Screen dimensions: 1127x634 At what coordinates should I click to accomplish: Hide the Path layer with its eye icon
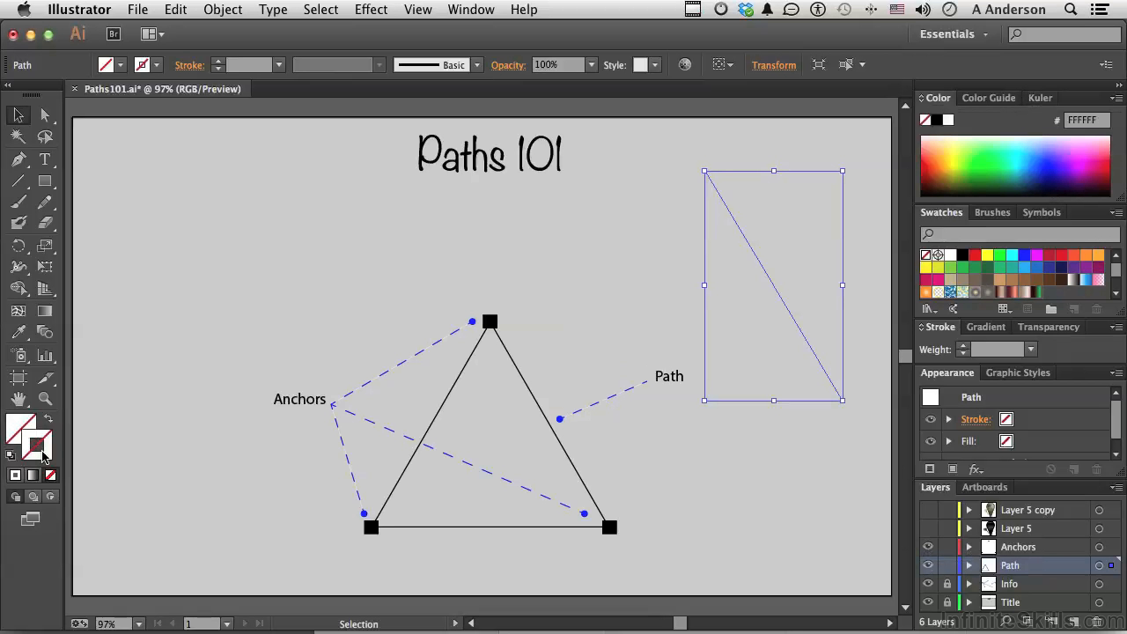[x=928, y=565]
